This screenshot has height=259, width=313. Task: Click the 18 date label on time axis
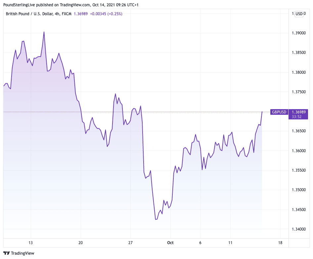point(280,243)
